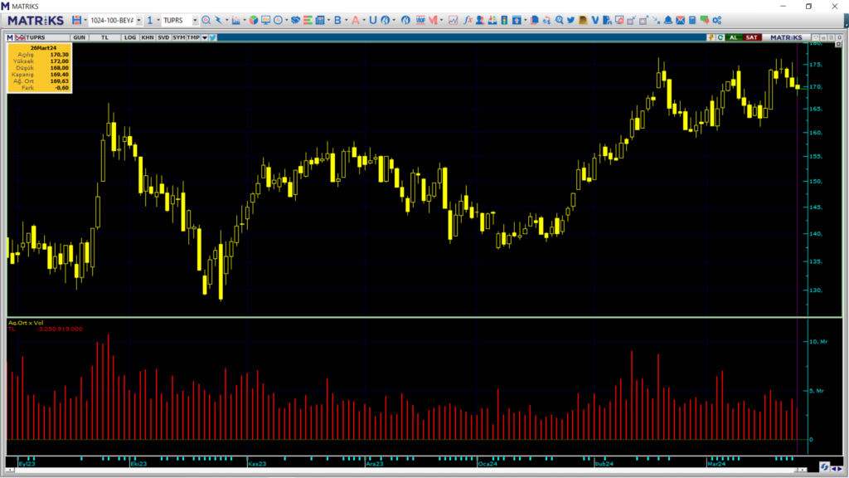
Task: Click the Twitter bird icon in main toolbar
Action: click(x=570, y=20)
